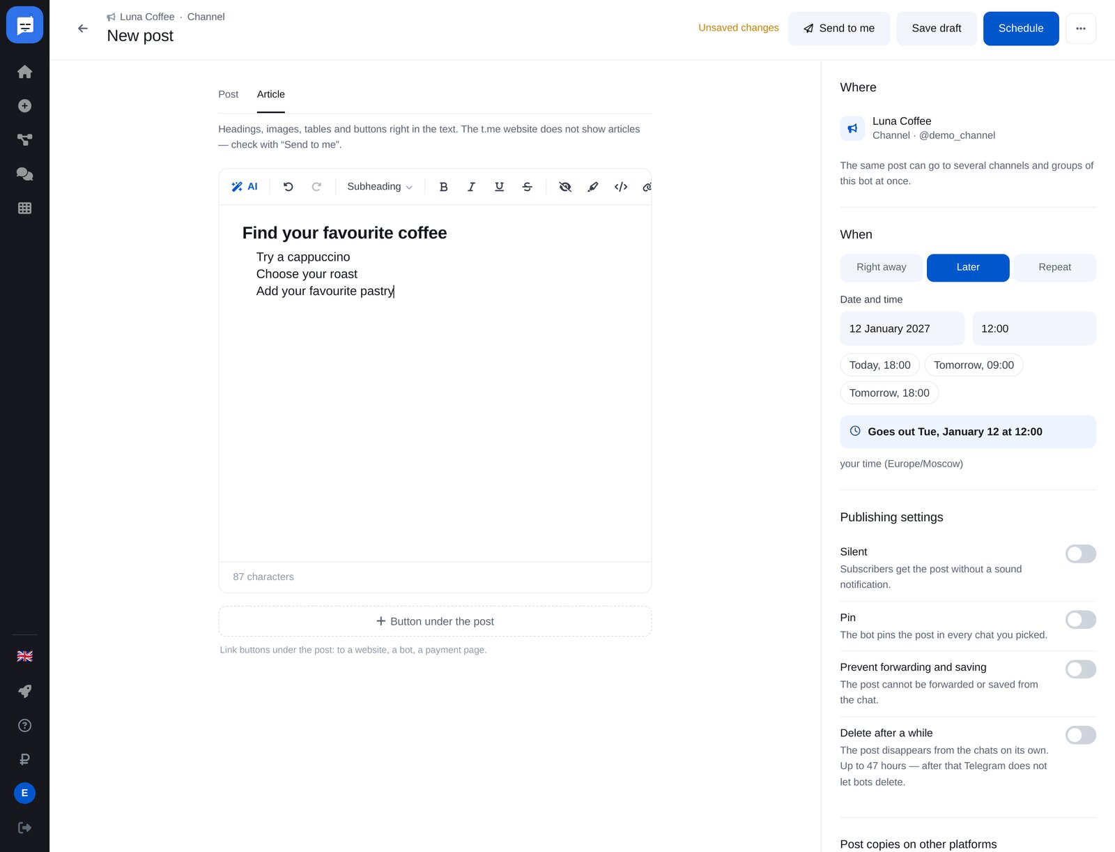
Task: Click the rocket icon in the sidebar
Action: 24,691
